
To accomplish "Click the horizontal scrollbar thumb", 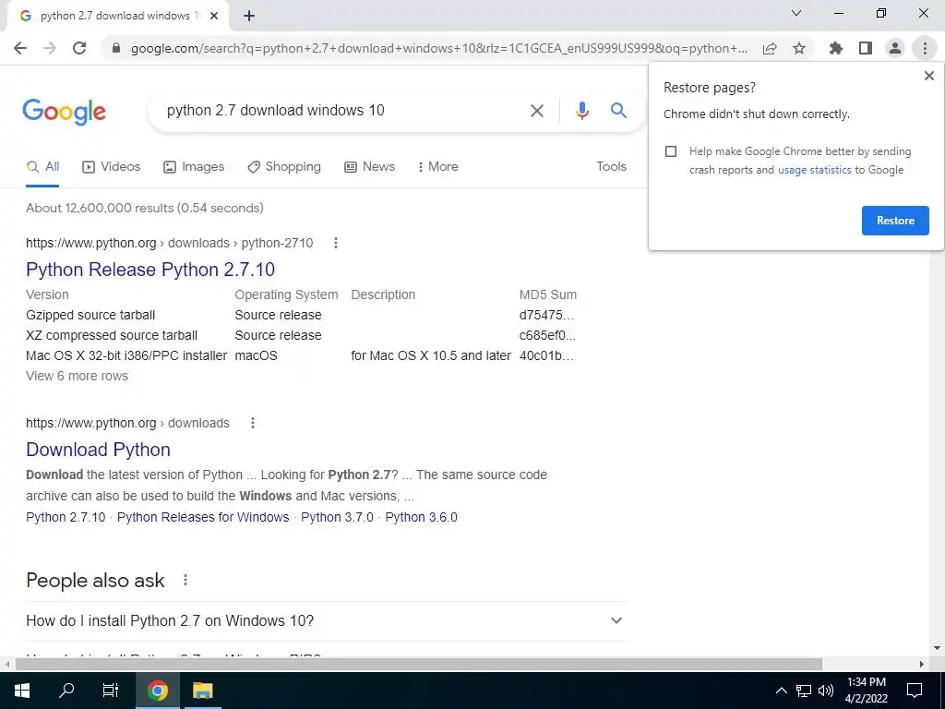I will [x=419, y=664].
